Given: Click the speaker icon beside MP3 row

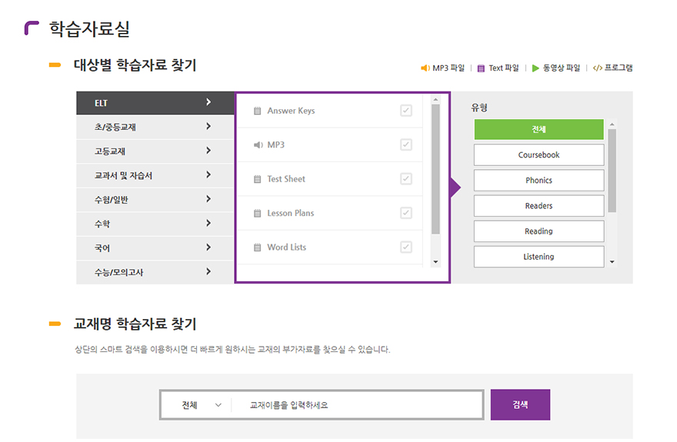Looking at the screenshot, I should pos(258,145).
